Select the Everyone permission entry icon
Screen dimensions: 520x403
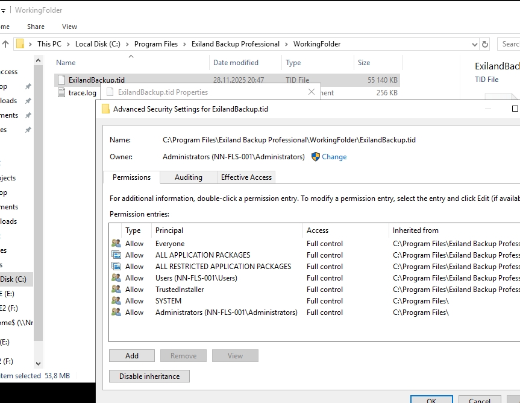click(x=116, y=244)
